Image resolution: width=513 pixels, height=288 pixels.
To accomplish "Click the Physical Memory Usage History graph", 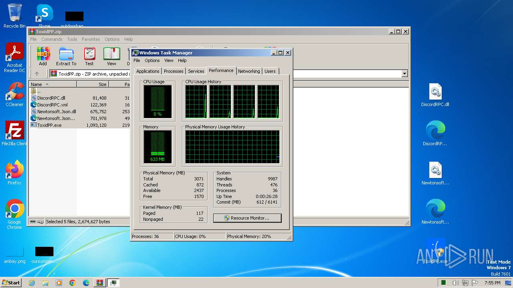I will click(232, 147).
